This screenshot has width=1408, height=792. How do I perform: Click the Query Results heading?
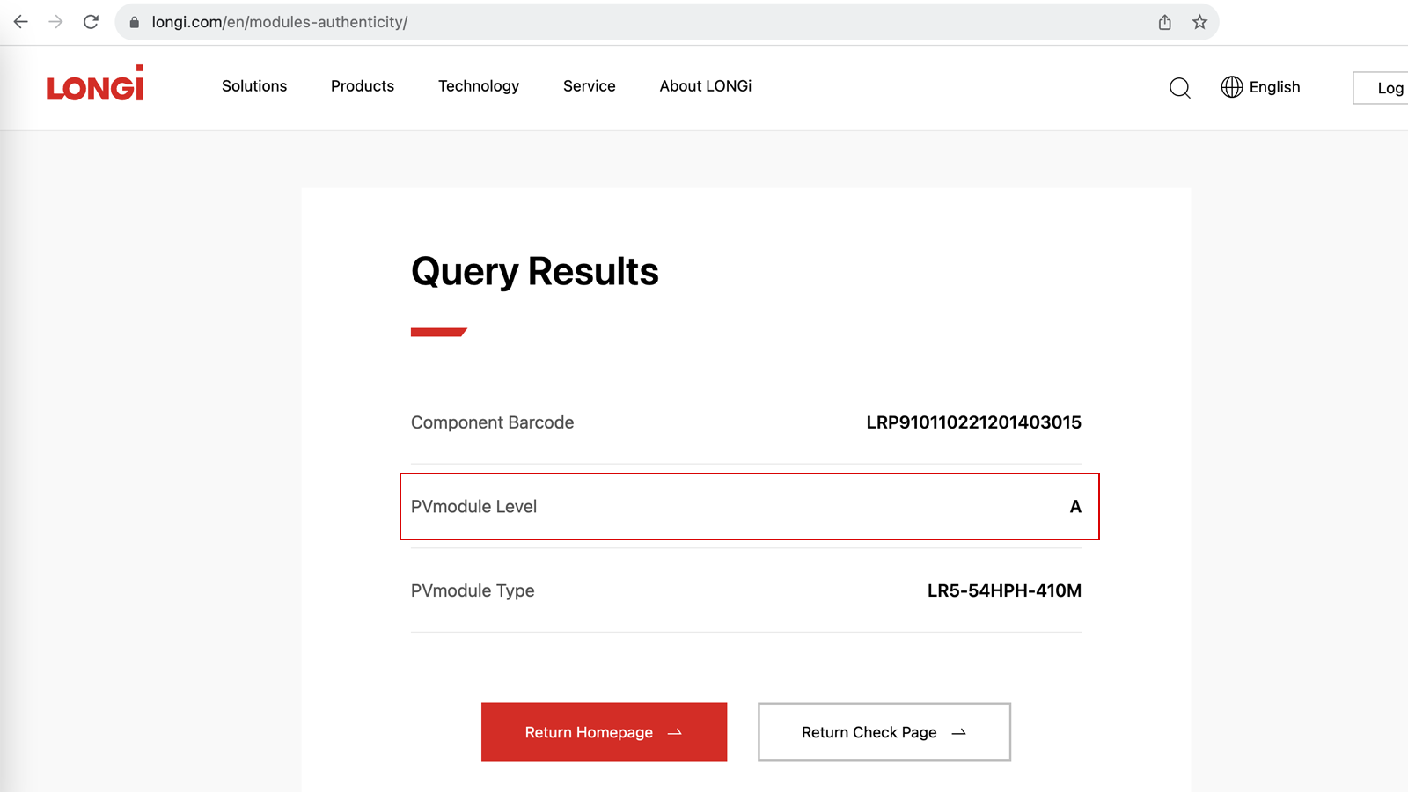[535, 272]
